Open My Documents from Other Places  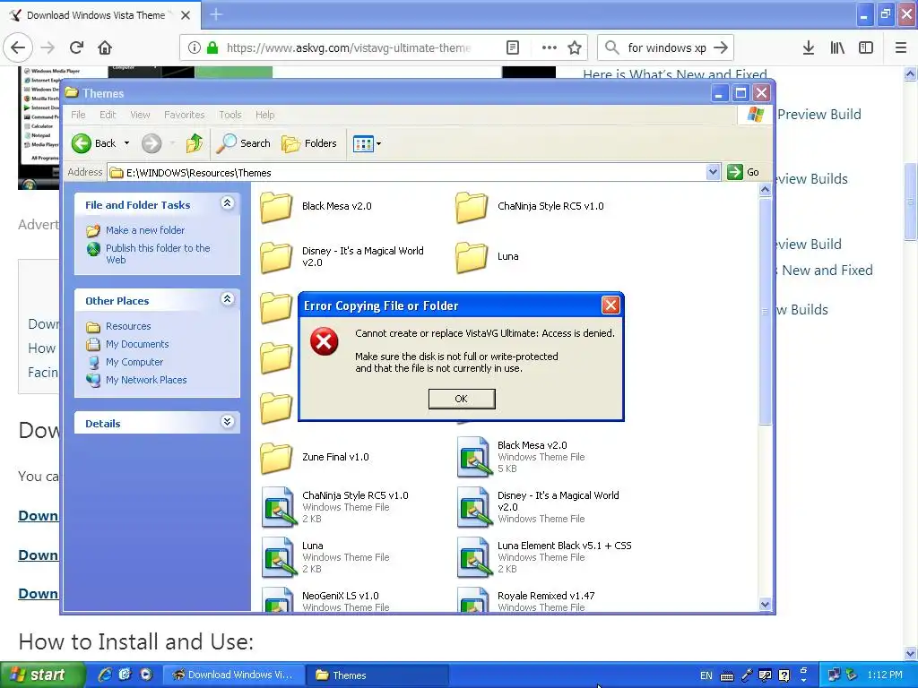137,344
